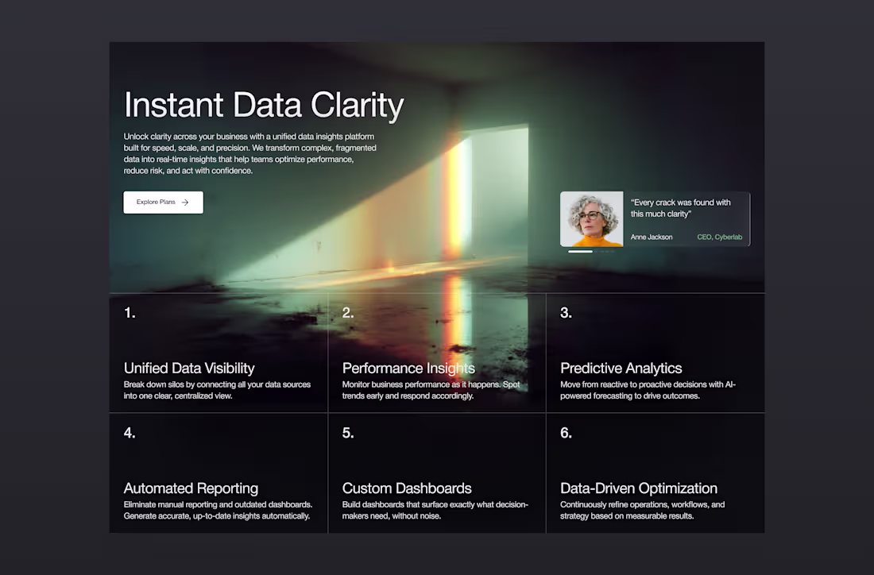Click the active testimonial carousel indicator
874x575 pixels.
coord(581,251)
